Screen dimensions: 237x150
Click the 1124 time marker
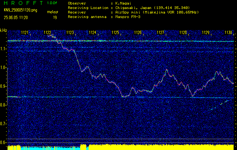pos(93,32)
